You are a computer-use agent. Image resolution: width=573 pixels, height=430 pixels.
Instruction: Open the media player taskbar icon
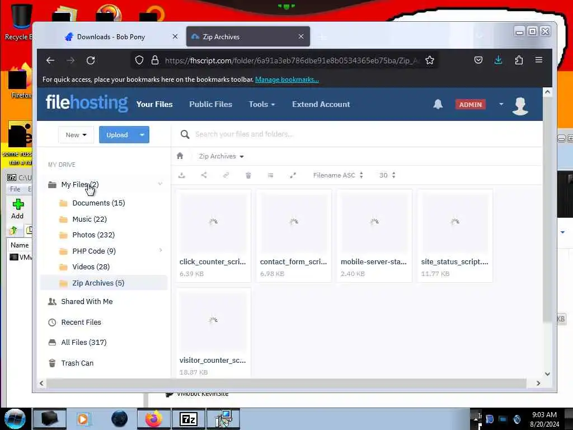pyautogui.click(x=83, y=419)
